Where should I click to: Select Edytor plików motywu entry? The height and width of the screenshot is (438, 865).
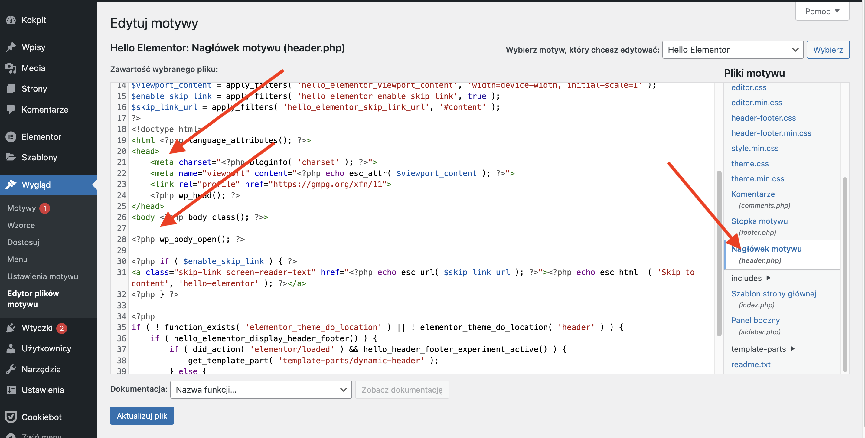(33, 299)
